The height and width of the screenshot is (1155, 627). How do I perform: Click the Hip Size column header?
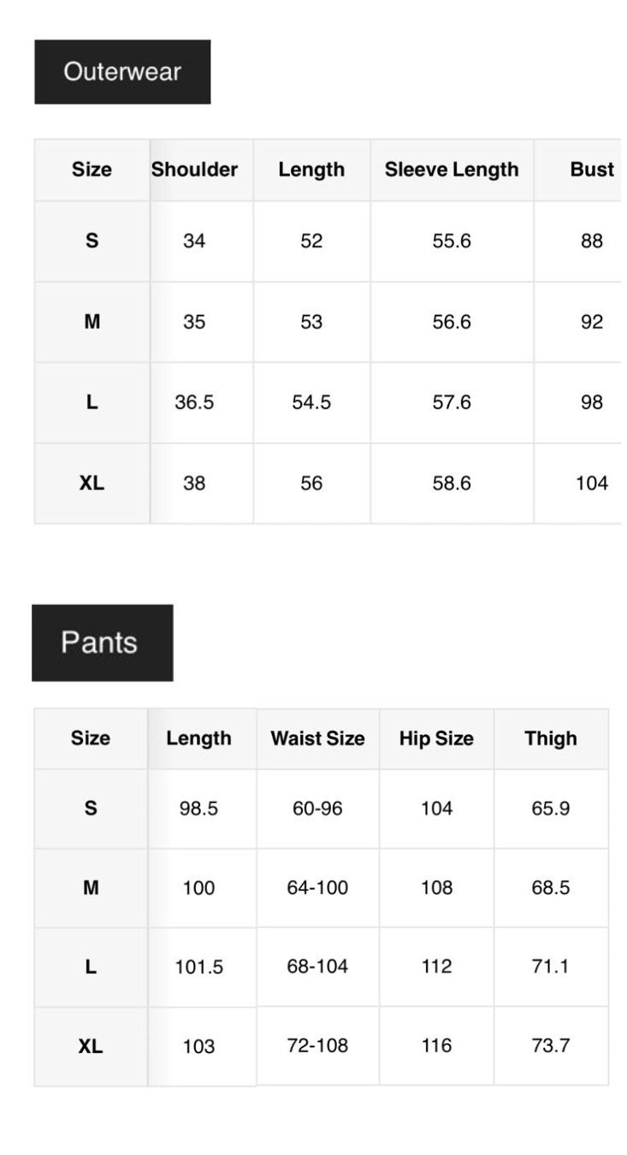436,738
